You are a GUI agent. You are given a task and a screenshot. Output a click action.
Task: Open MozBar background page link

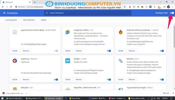pyautogui.click(x=91, y=73)
